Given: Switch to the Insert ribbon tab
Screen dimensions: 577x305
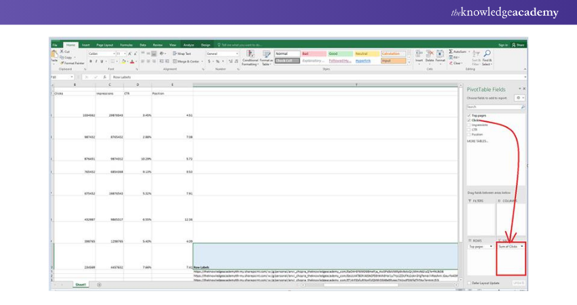Looking at the screenshot, I should click(x=86, y=45).
